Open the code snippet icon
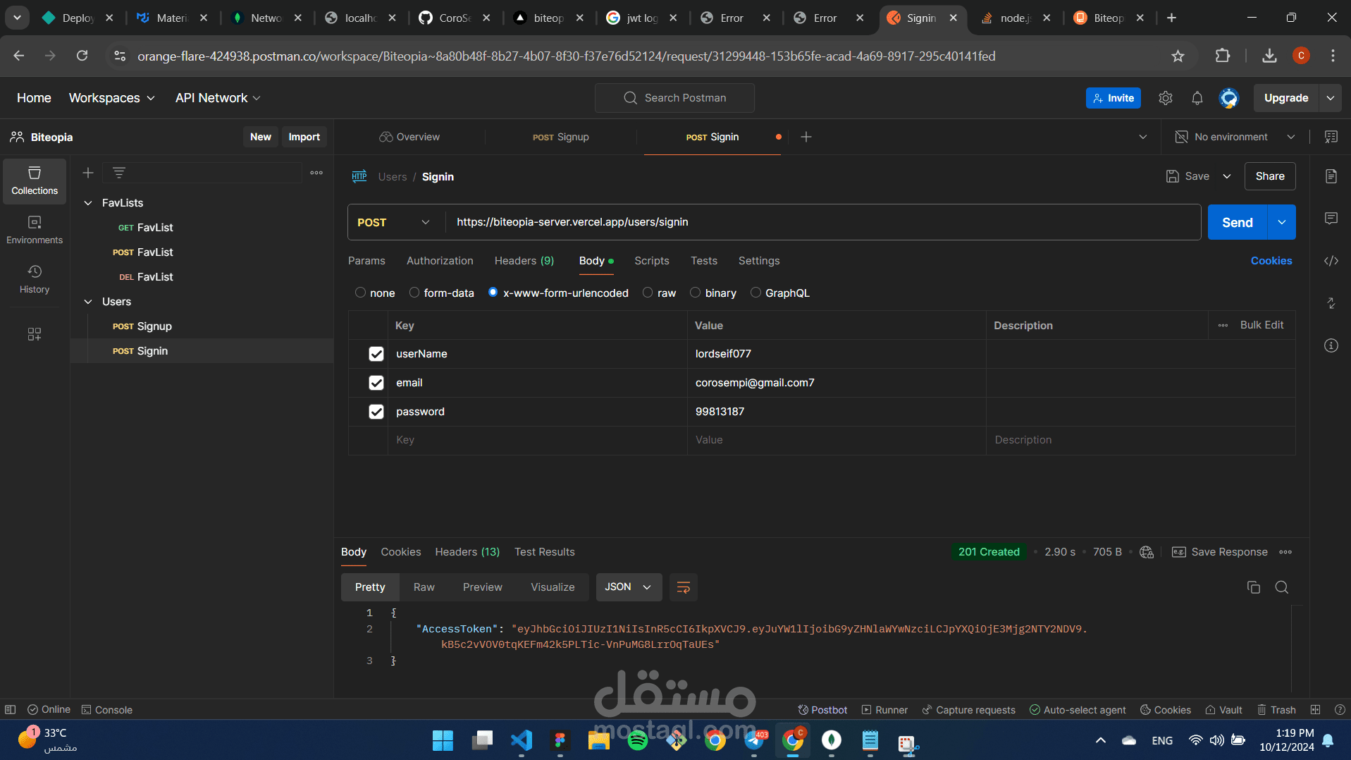The width and height of the screenshot is (1351, 760). [x=1331, y=261]
